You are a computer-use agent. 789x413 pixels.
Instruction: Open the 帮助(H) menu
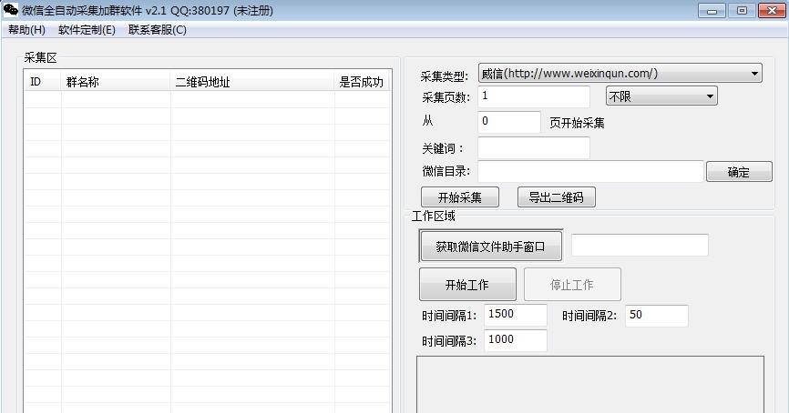tap(26, 30)
